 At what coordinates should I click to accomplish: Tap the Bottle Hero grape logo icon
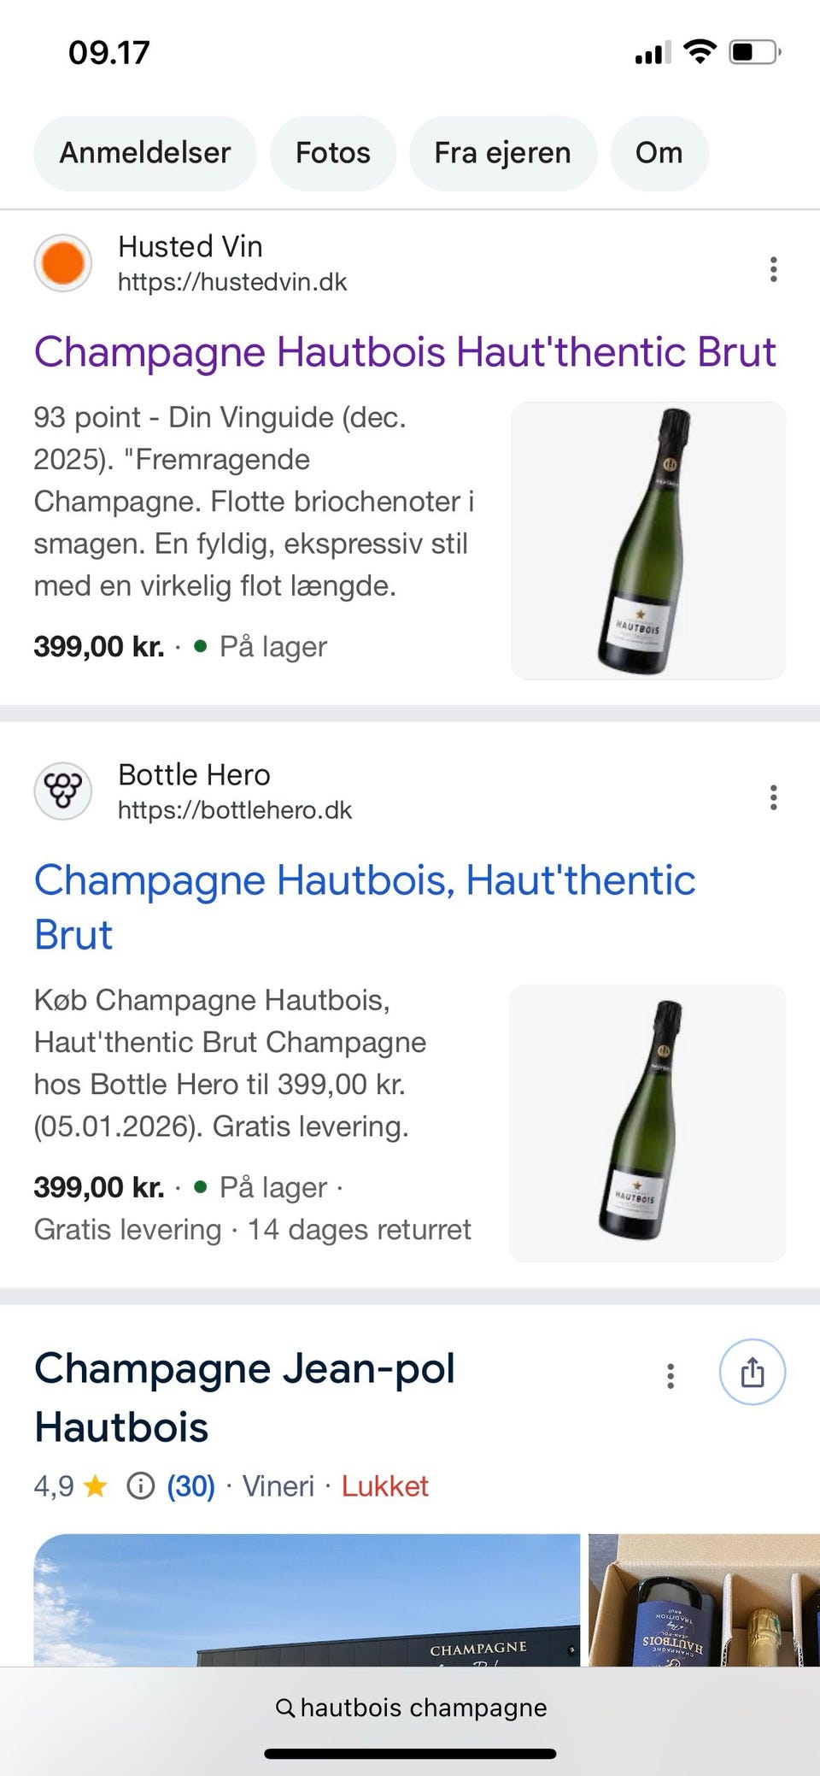pos(62,791)
